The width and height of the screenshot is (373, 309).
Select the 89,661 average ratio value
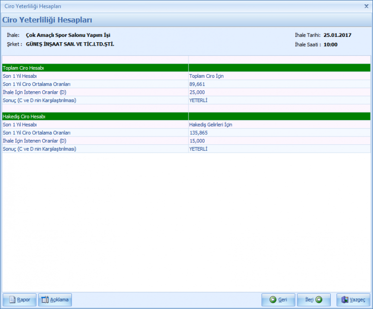pos(197,84)
